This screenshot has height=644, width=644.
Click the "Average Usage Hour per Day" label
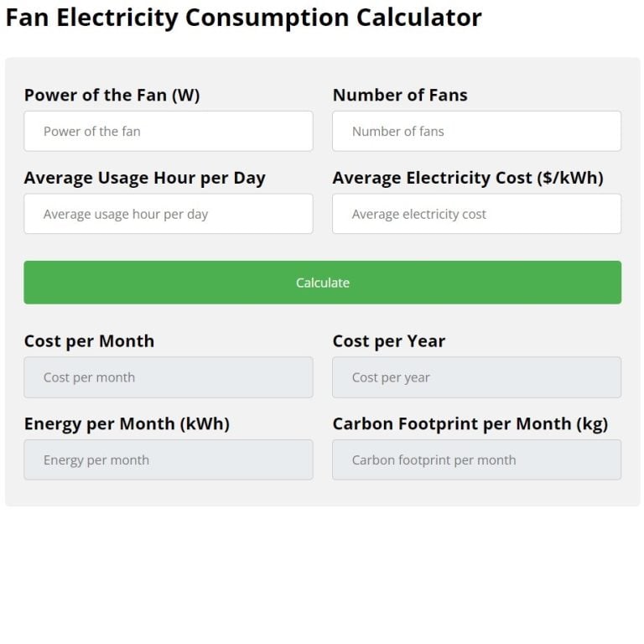(144, 178)
